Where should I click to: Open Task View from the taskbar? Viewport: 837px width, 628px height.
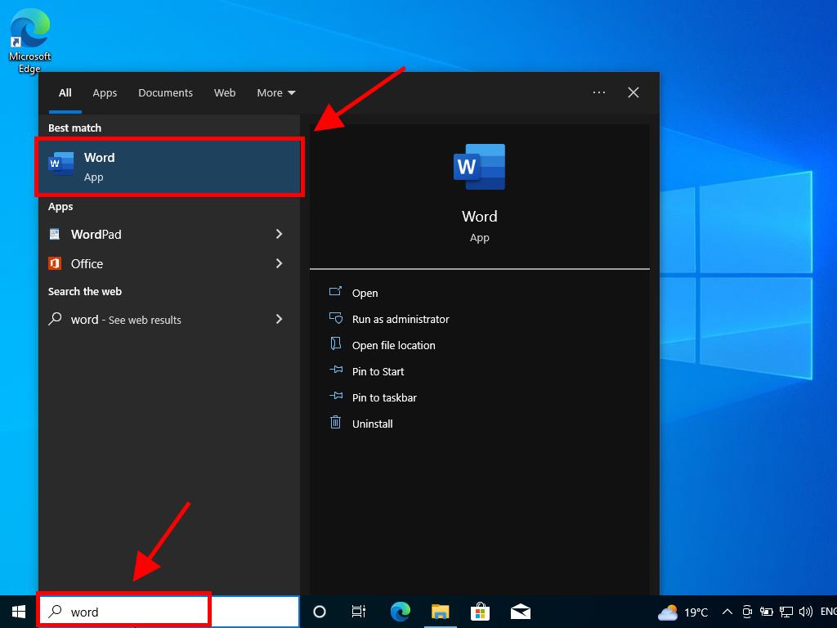pos(359,612)
